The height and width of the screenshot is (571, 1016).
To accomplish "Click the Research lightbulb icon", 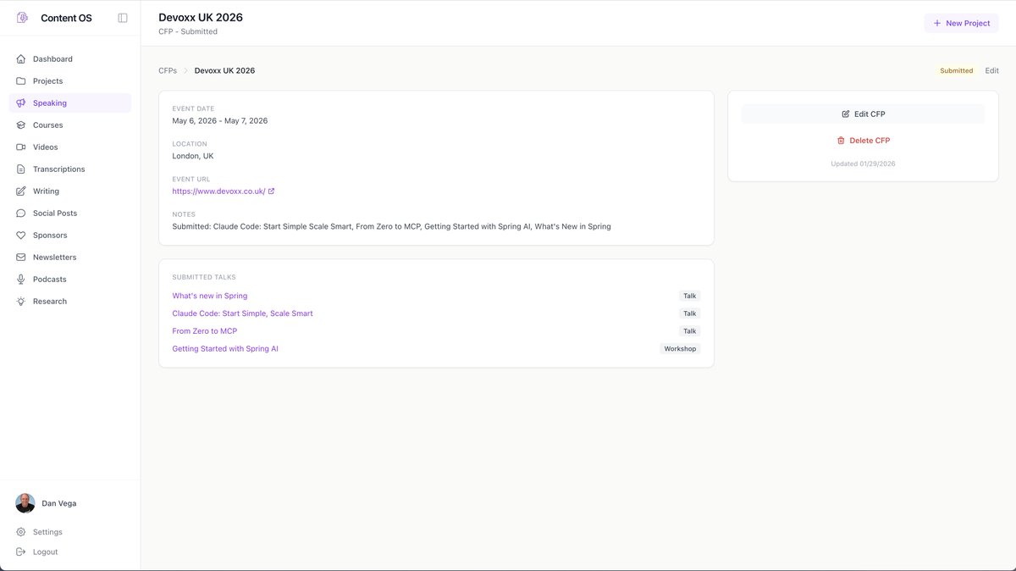I will pos(21,302).
